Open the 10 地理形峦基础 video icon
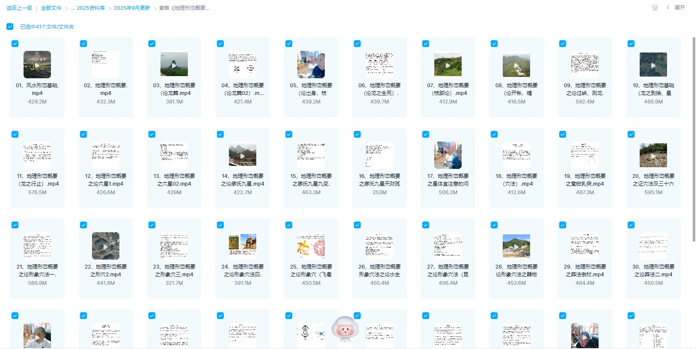Viewport: 697px width, 349px height. pyautogui.click(x=653, y=65)
